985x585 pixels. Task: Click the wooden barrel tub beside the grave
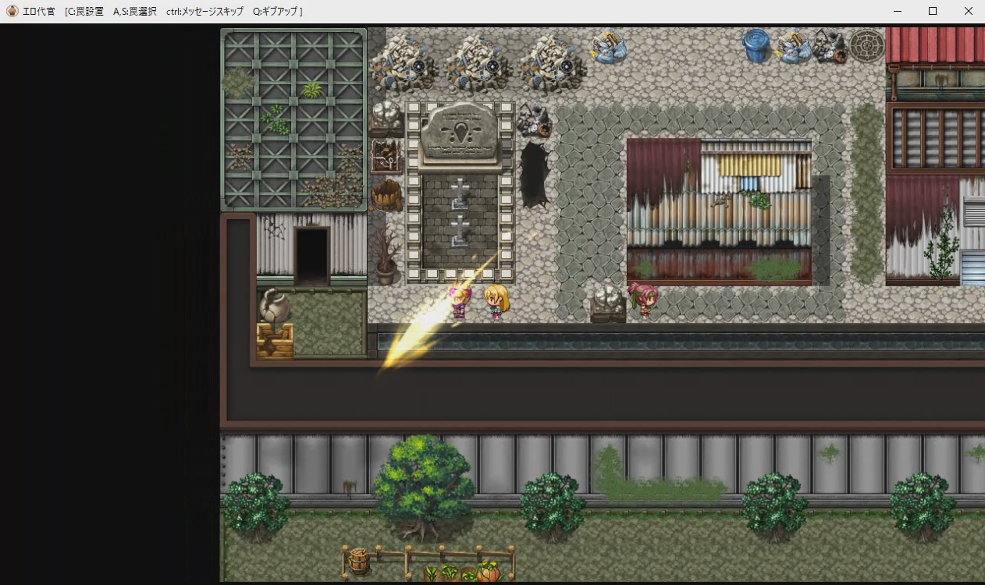[386, 195]
